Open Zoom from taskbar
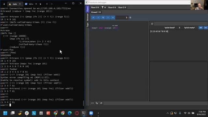The height and width of the screenshot is (117, 208). [x=91, y=113]
